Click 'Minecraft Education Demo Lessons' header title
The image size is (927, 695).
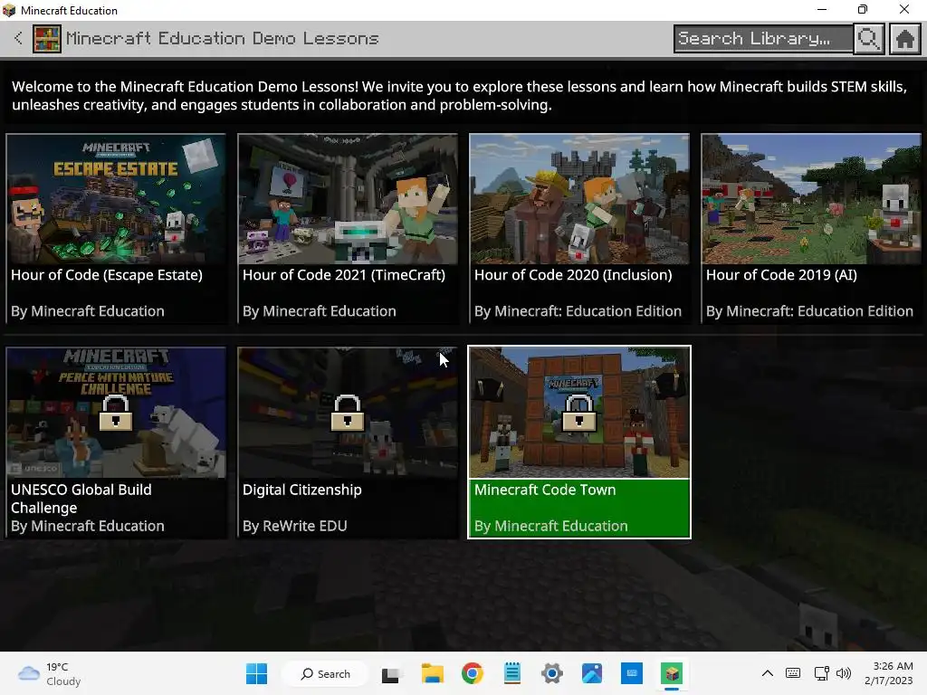[223, 39]
